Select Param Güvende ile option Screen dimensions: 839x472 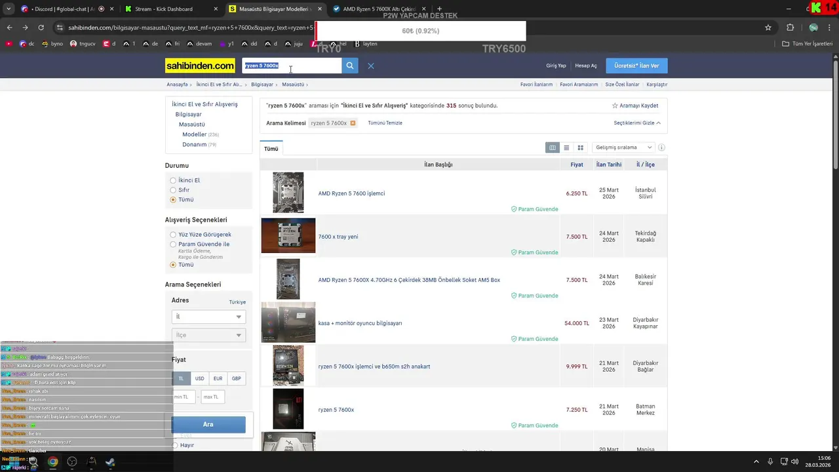click(173, 244)
